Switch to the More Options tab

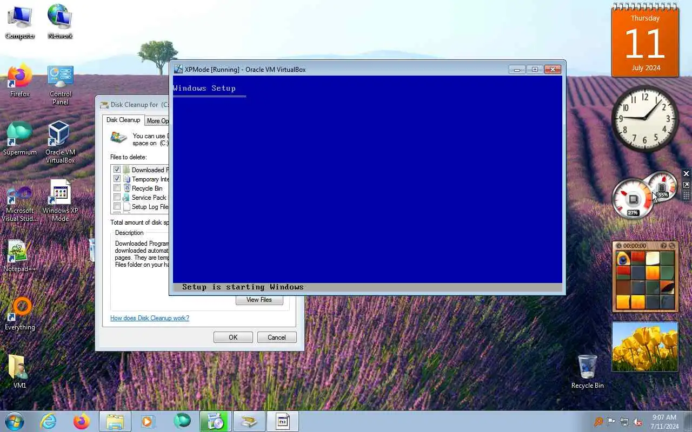pyautogui.click(x=157, y=121)
